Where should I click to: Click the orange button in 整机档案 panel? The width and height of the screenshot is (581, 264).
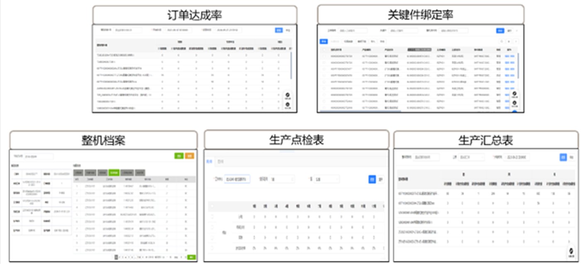(x=189, y=156)
